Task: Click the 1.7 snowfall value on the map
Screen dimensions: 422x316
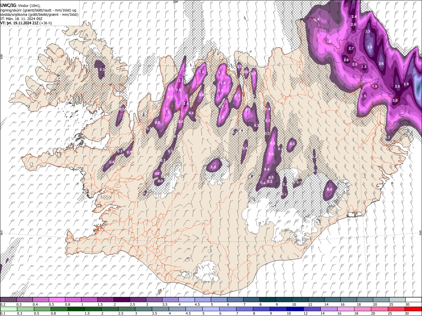Action: click(224, 106)
